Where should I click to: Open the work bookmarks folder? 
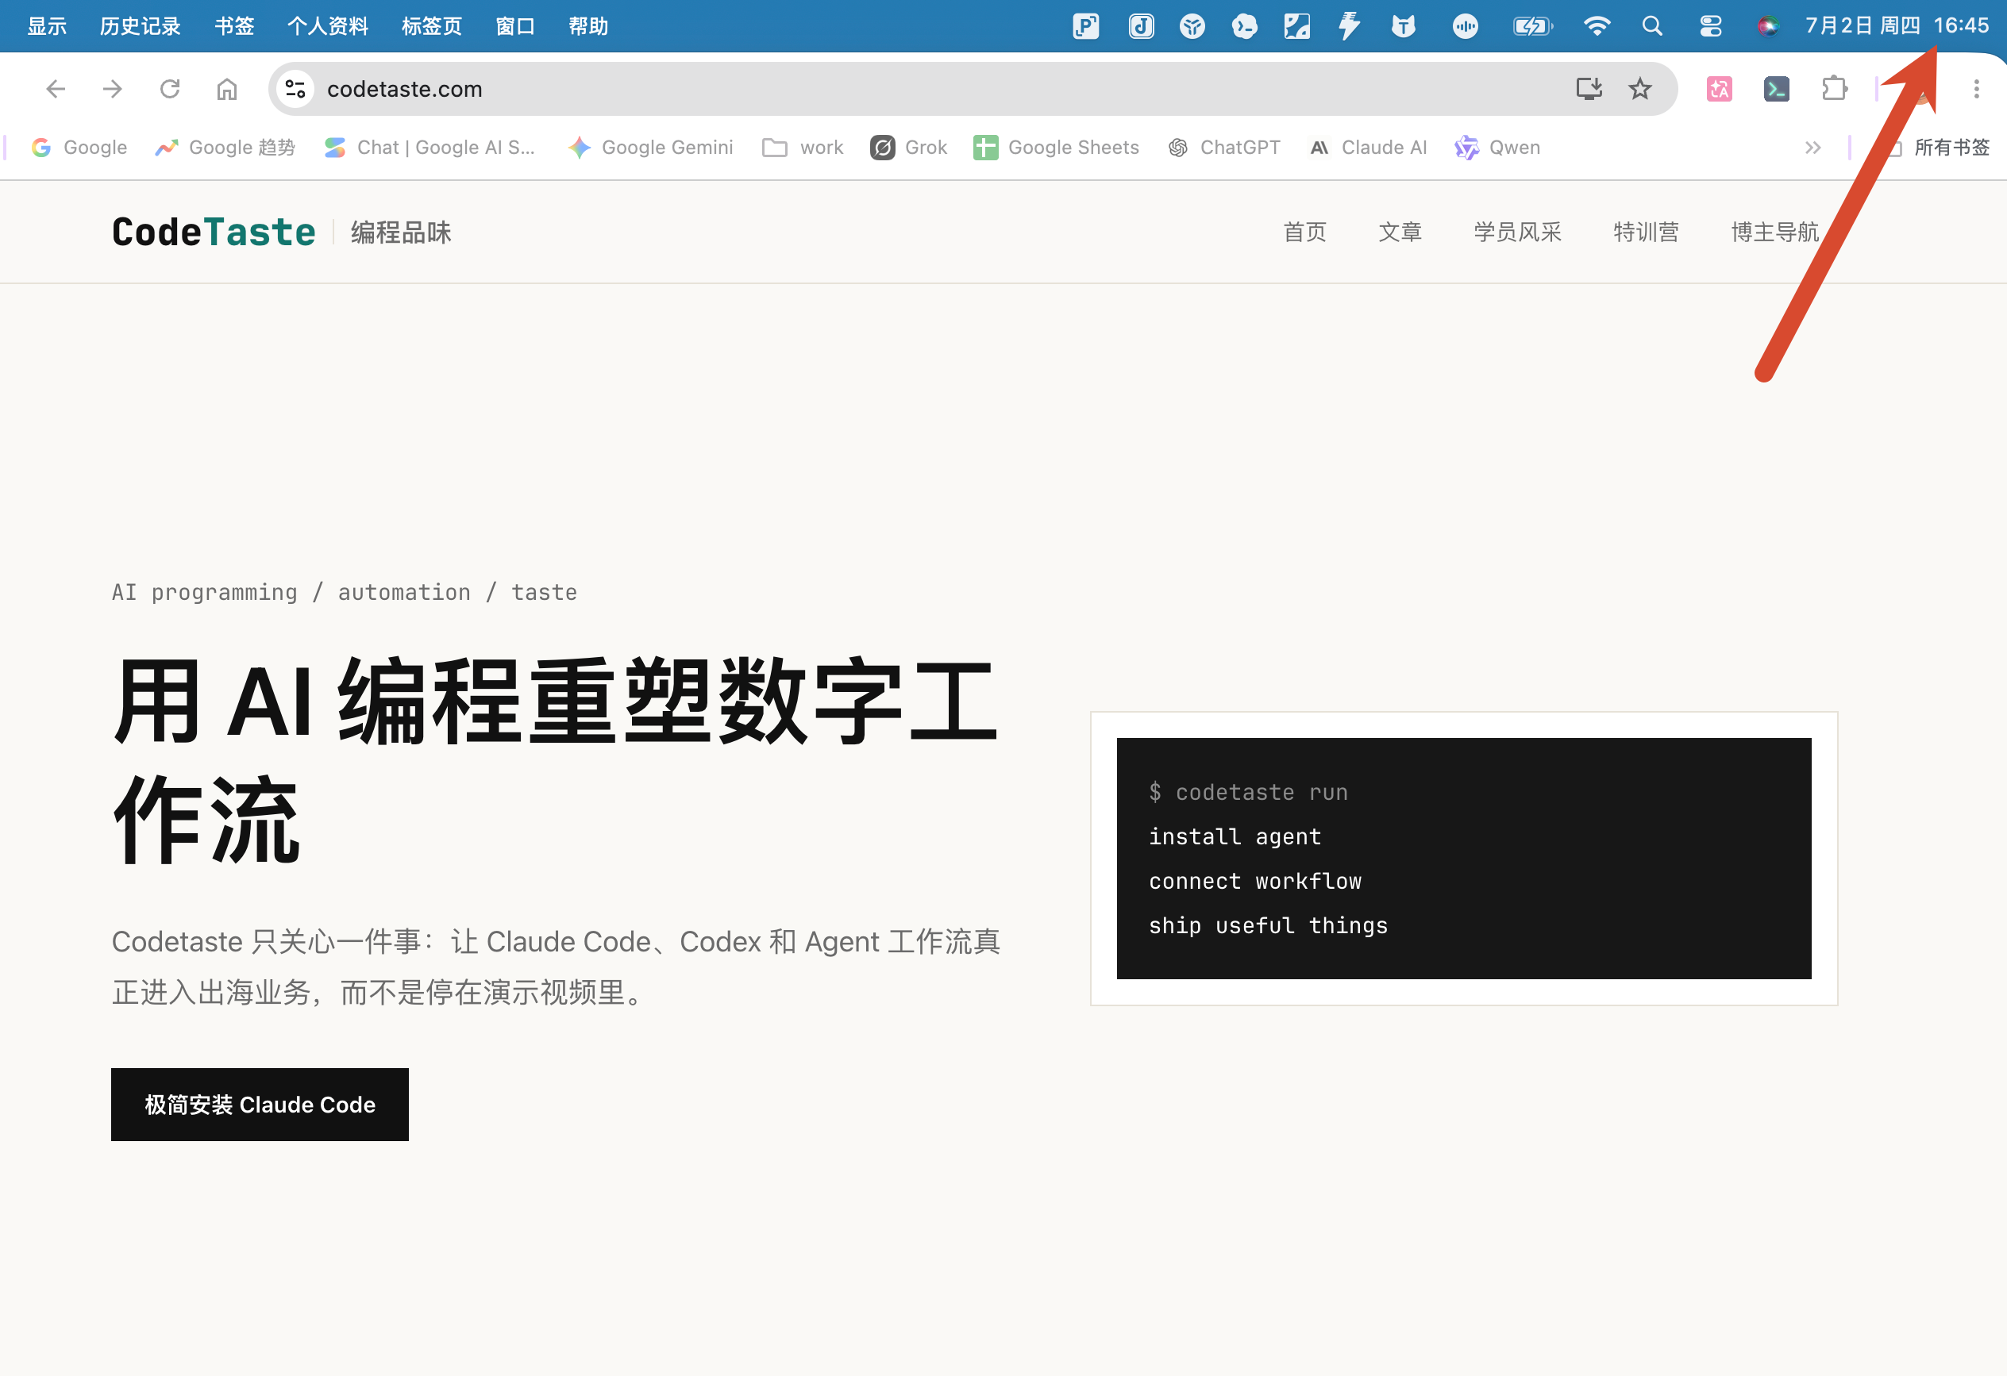point(803,148)
